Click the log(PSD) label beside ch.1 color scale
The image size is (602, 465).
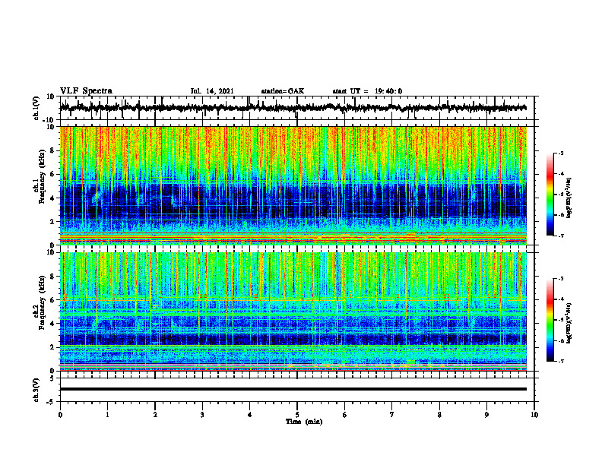(569, 198)
